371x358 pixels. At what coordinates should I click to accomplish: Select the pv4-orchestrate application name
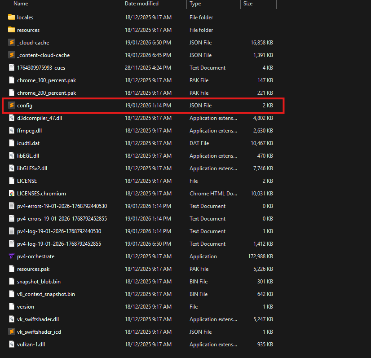coord(36,256)
